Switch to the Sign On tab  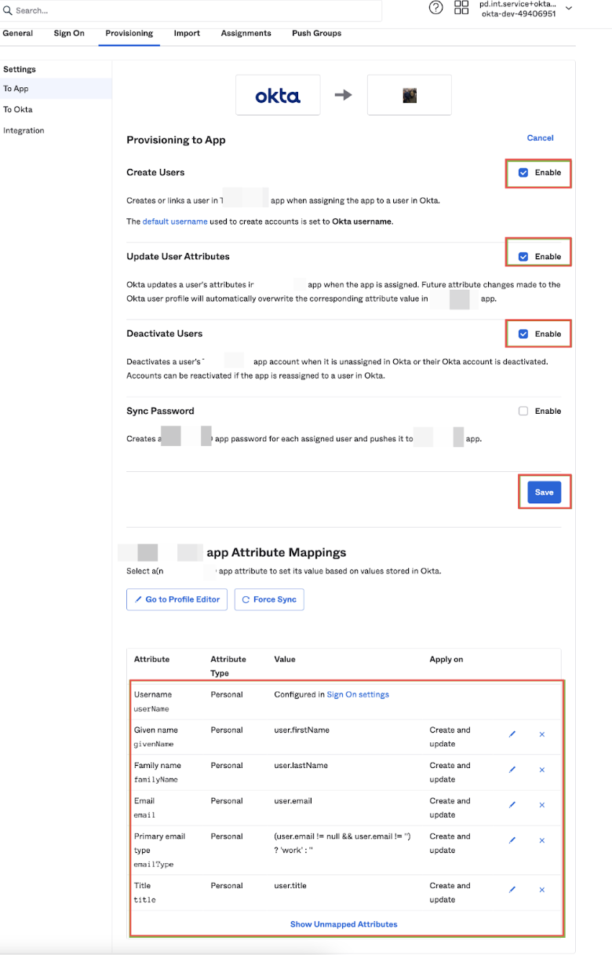click(69, 33)
